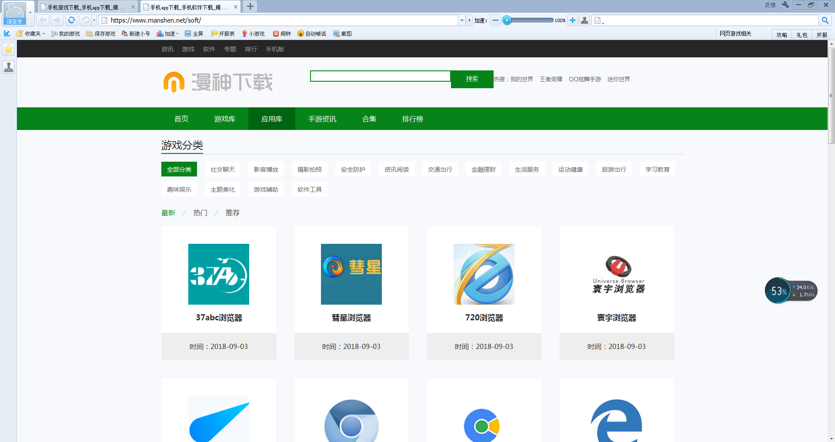Click the 反馈 feedback link
This screenshot has height=442, width=835.
[x=770, y=5]
